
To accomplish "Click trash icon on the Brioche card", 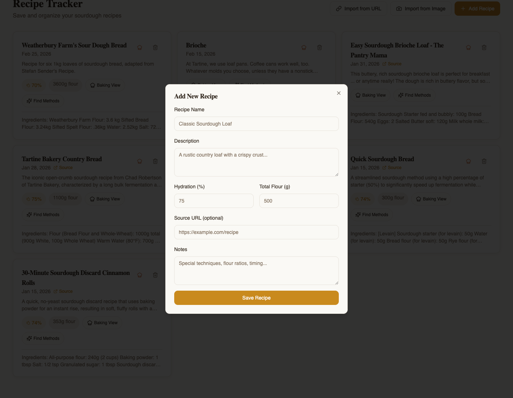I will 320,47.
